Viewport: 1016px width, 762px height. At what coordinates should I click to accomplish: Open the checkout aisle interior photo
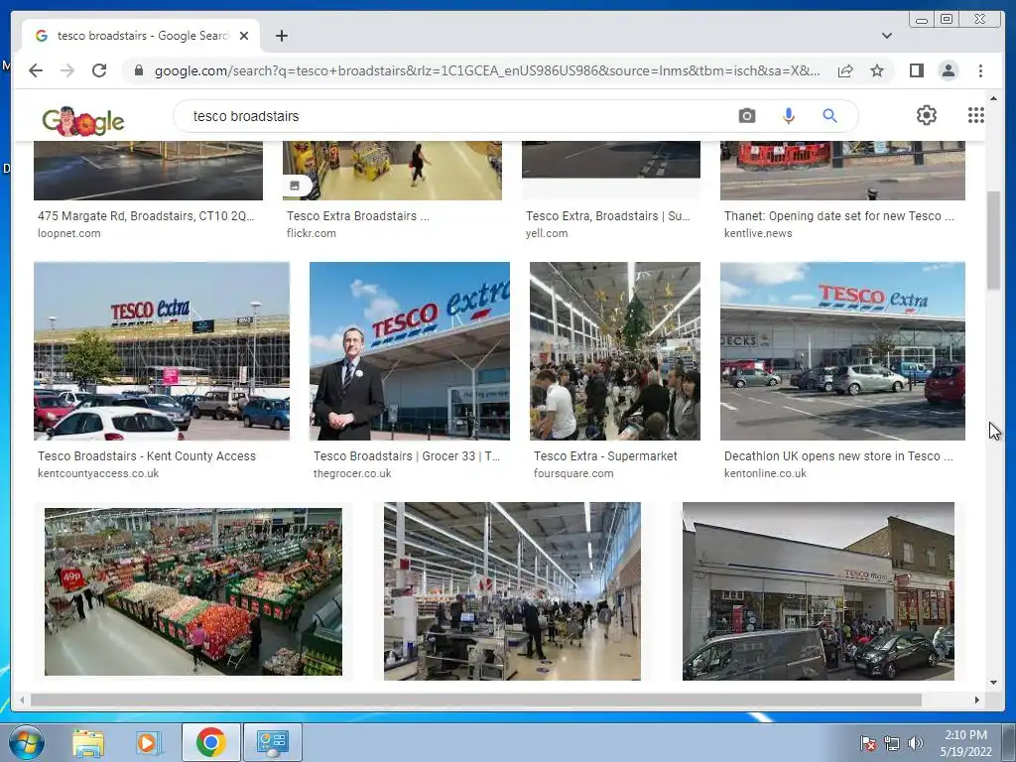click(512, 591)
